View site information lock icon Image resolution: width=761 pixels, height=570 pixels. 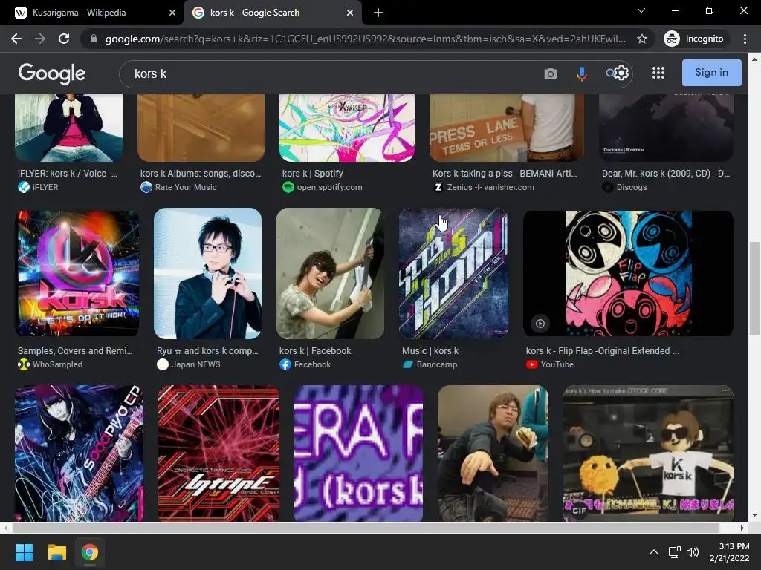tap(94, 39)
